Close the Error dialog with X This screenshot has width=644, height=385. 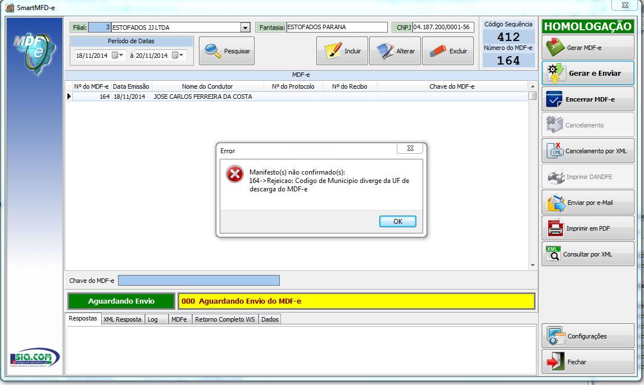tap(410, 148)
